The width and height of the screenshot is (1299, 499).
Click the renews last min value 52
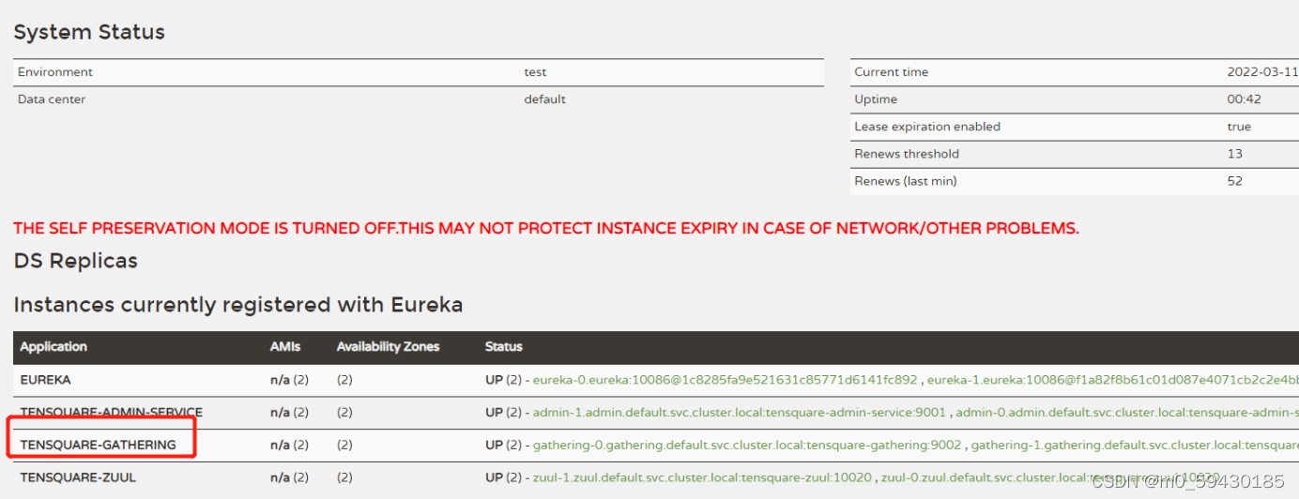point(1234,181)
